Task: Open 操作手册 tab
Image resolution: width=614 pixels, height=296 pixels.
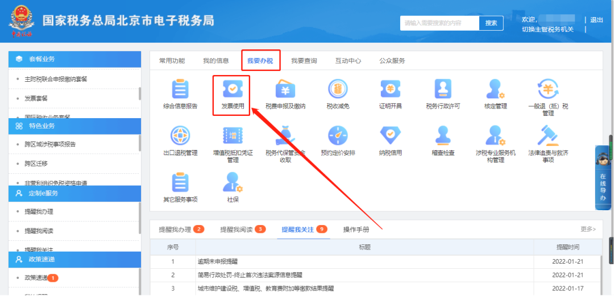Action: [356, 230]
